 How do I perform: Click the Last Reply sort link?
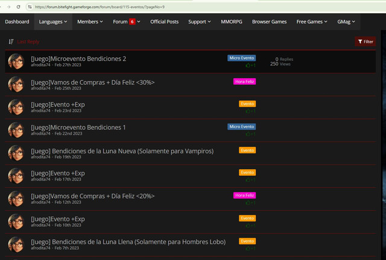point(28,42)
